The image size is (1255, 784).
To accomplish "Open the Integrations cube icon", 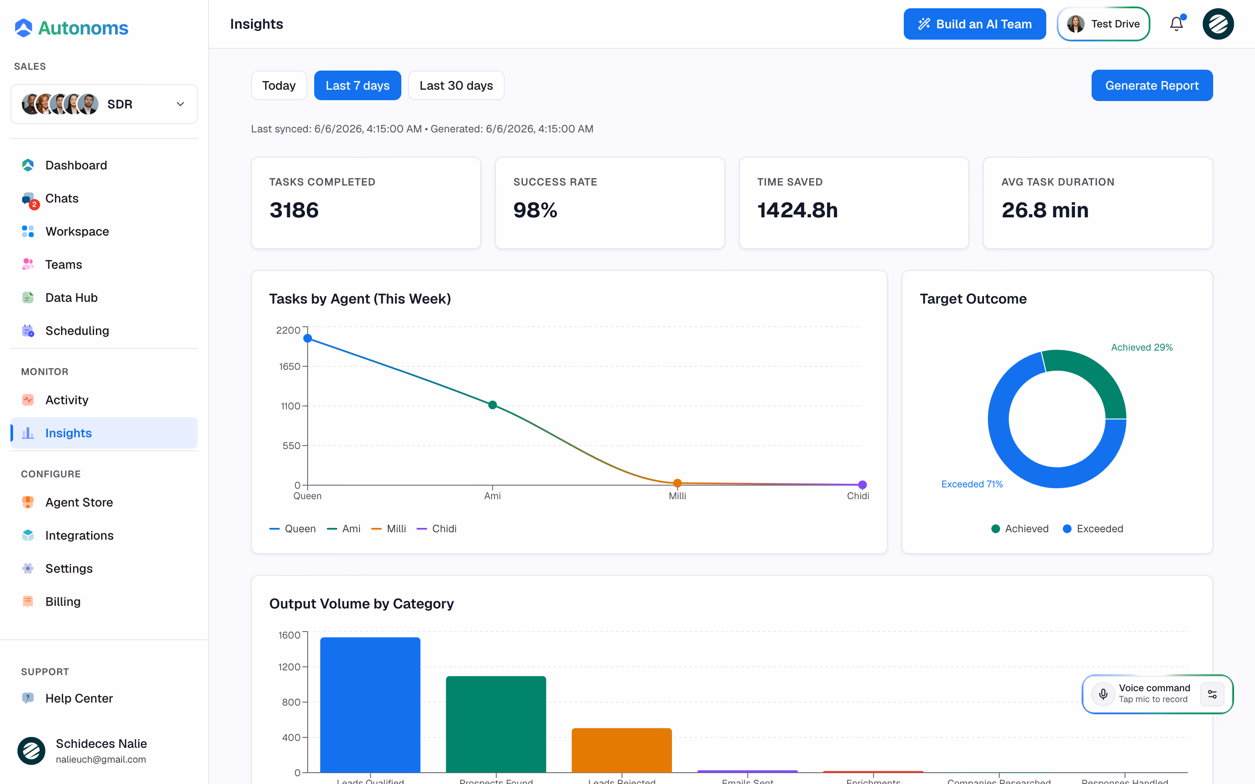I will click(28, 536).
